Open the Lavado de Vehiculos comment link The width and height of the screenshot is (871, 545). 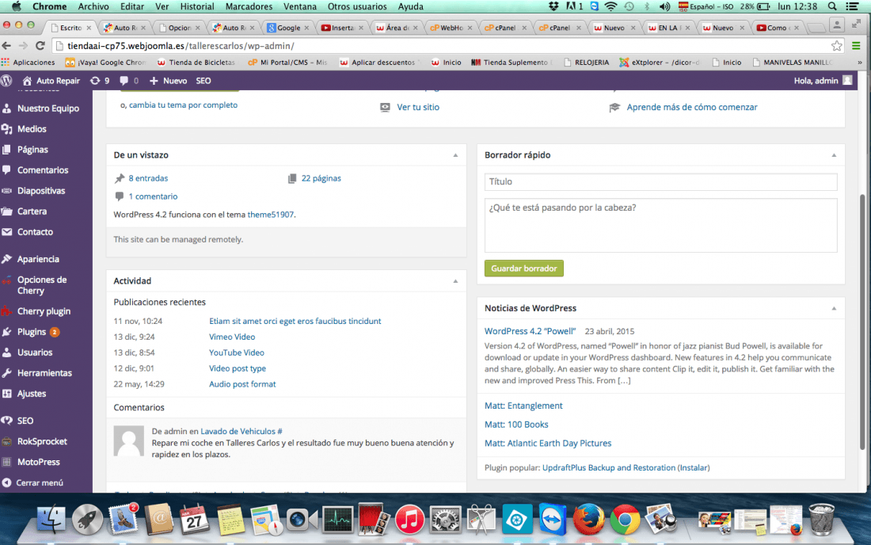241,431
